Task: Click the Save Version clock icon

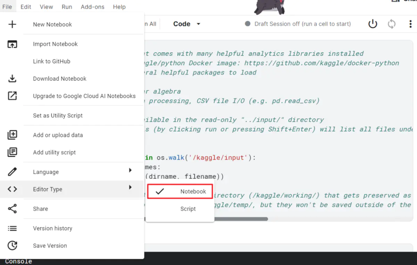Action: point(12,245)
